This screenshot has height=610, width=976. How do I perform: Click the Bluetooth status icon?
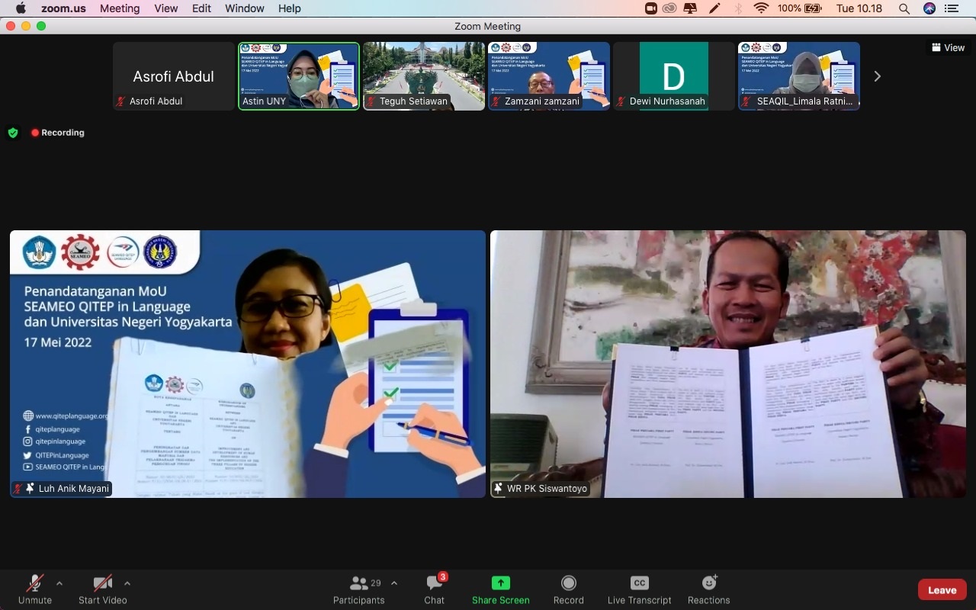738,8
